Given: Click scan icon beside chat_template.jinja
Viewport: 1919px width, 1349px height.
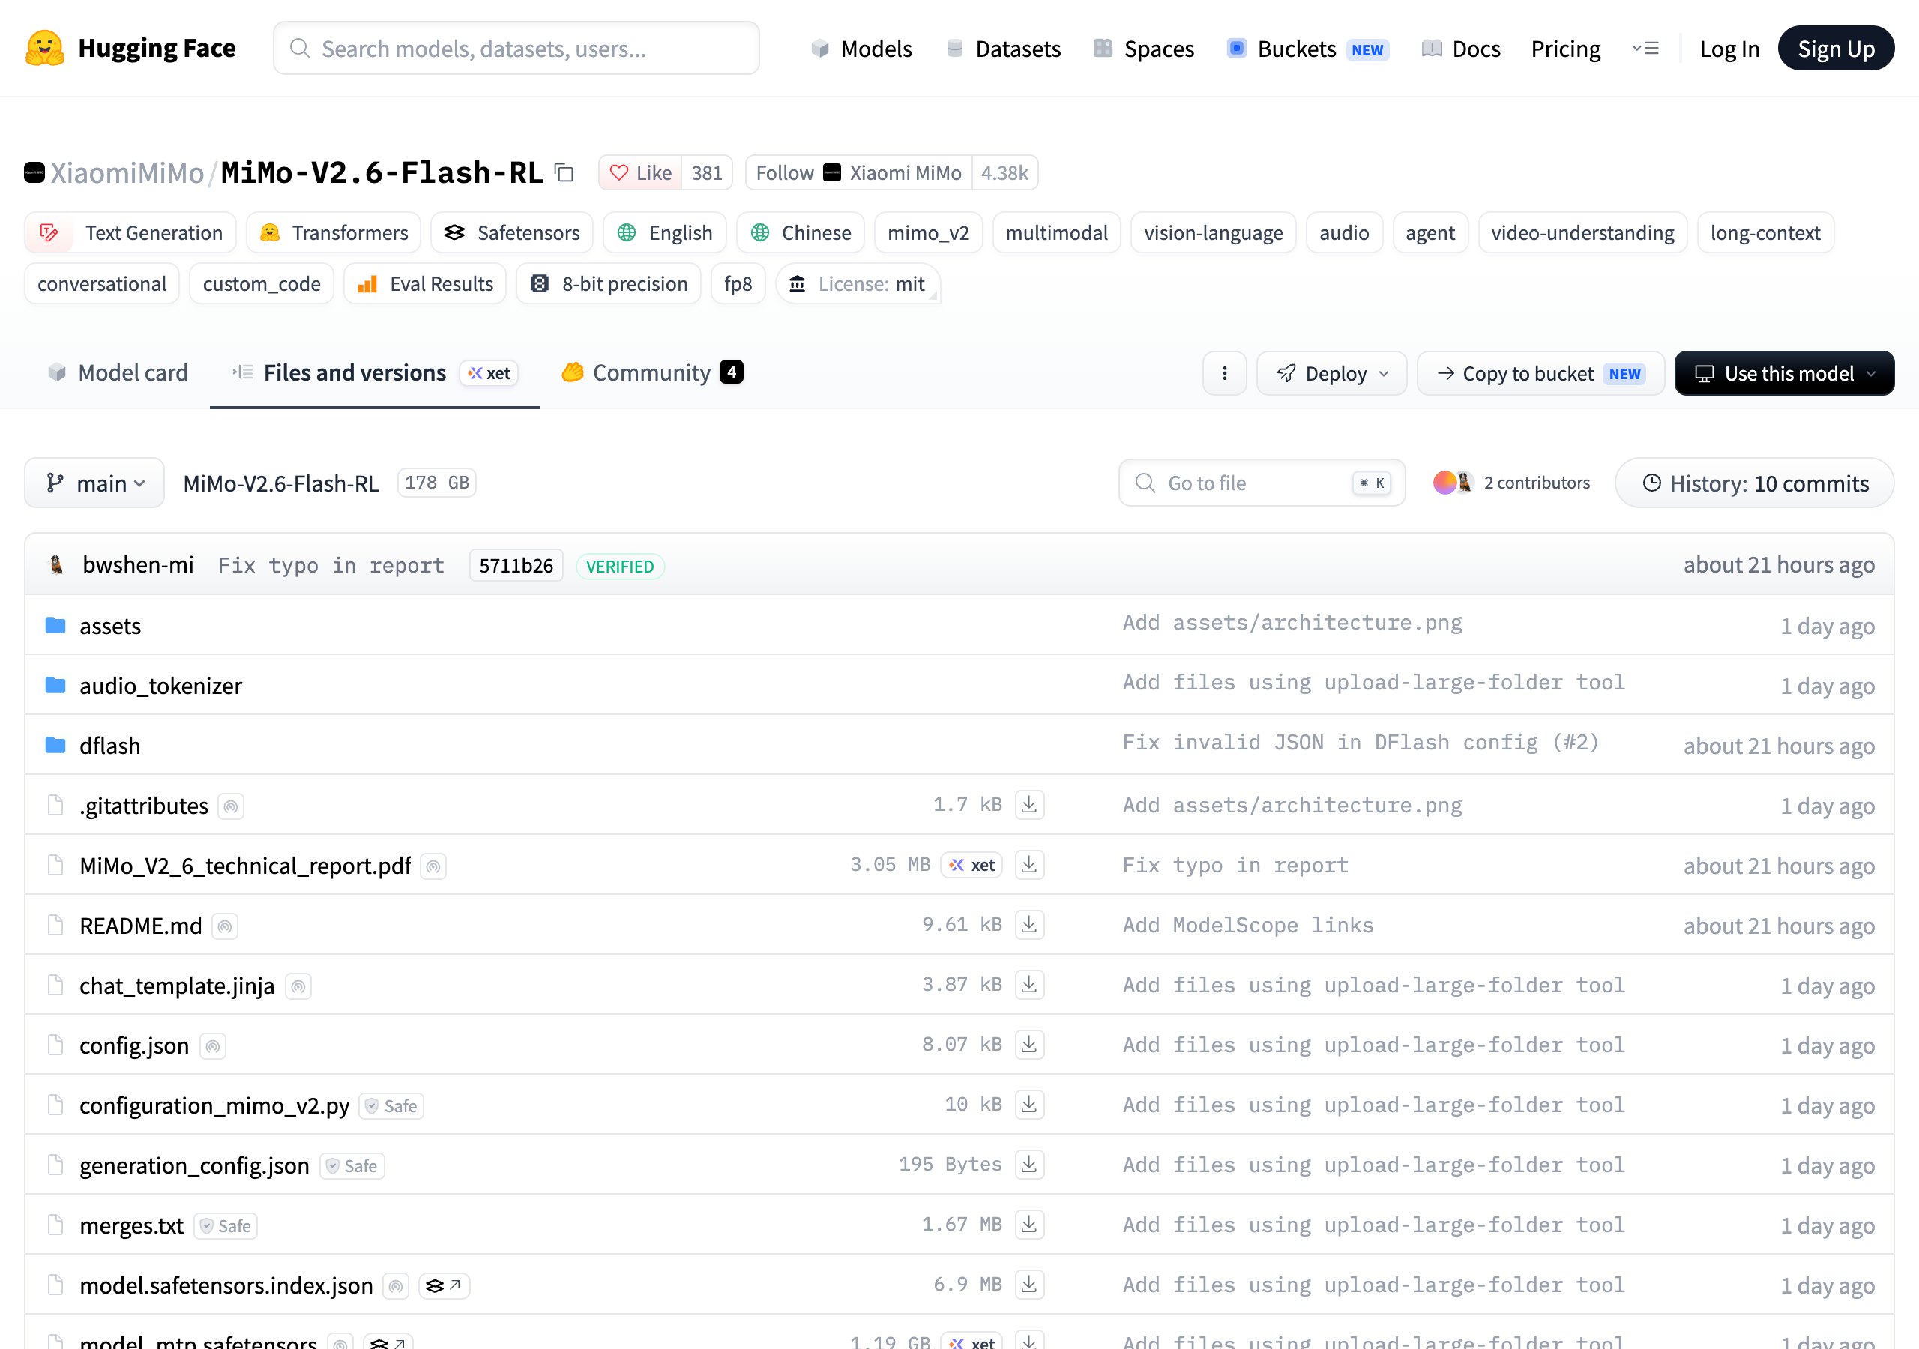Looking at the screenshot, I should click(298, 987).
